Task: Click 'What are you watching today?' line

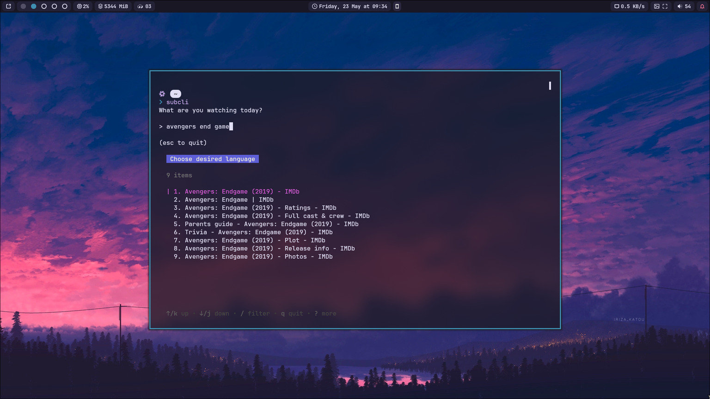Action: (211, 110)
